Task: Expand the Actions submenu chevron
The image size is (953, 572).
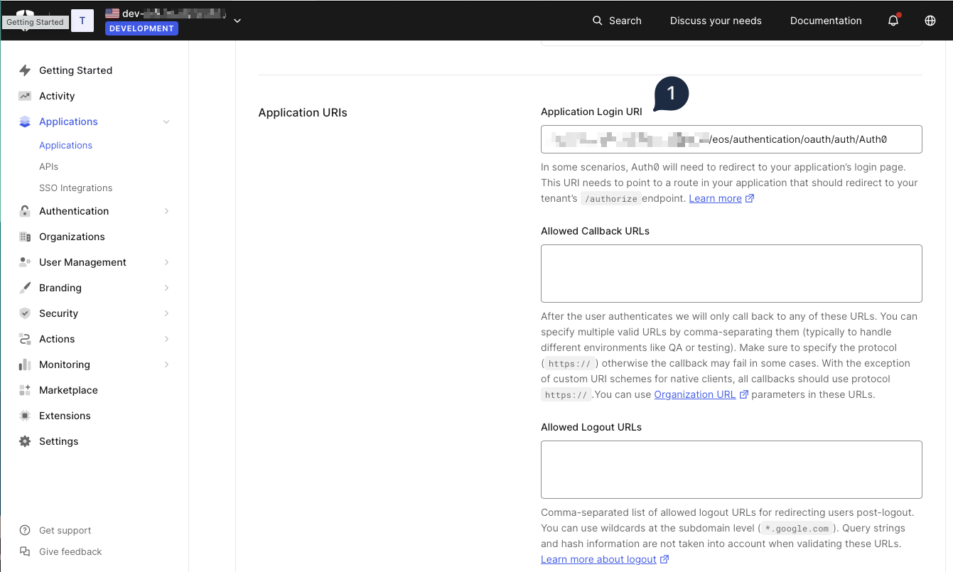Action: pyautogui.click(x=166, y=339)
